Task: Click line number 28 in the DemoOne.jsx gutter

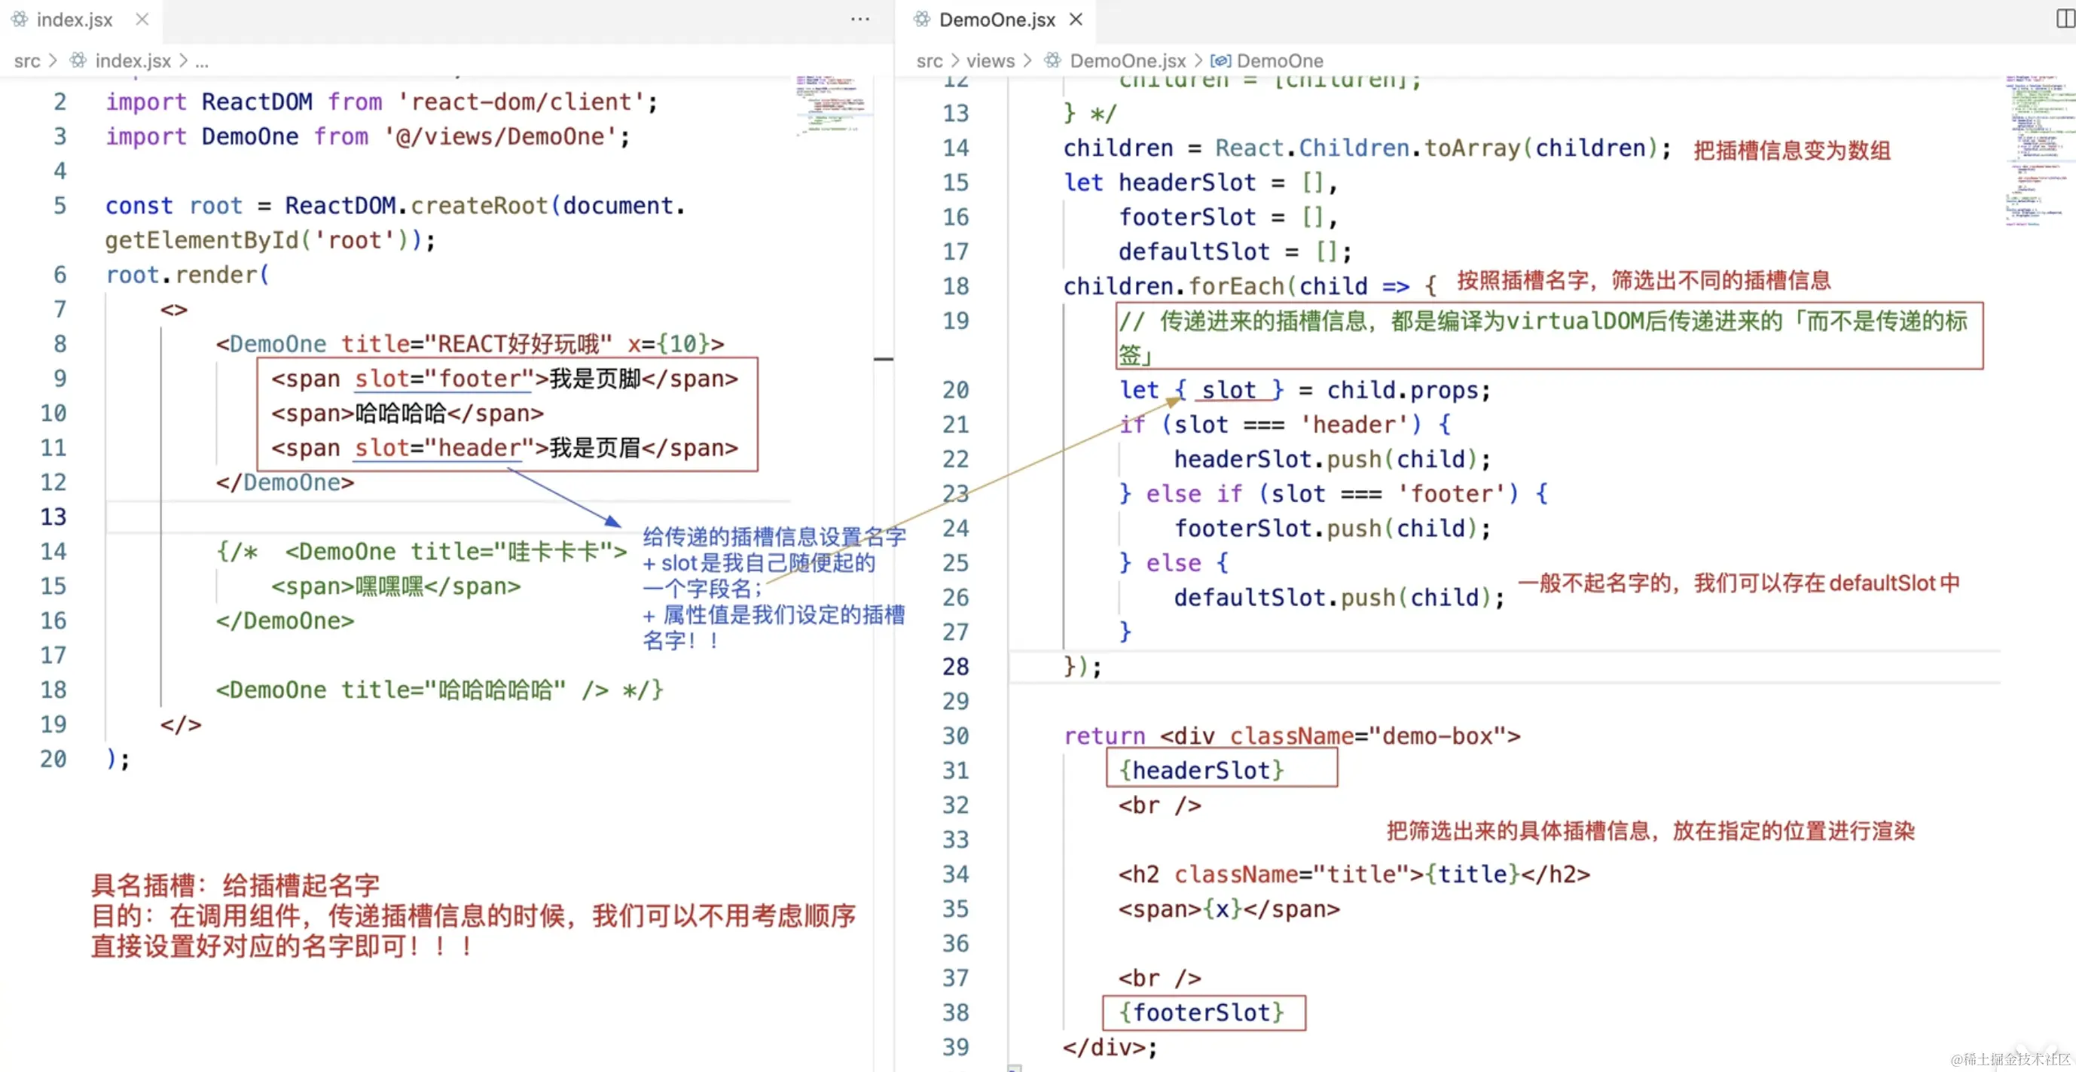Action: pyautogui.click(x=956, y=666)
